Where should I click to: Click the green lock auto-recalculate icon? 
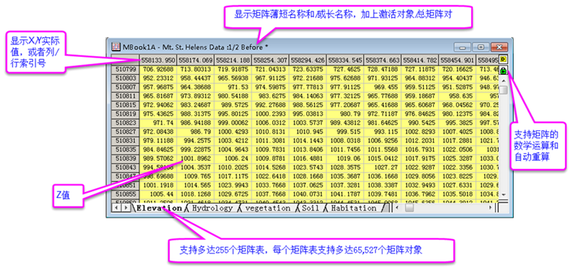click(x=504, y=70)
